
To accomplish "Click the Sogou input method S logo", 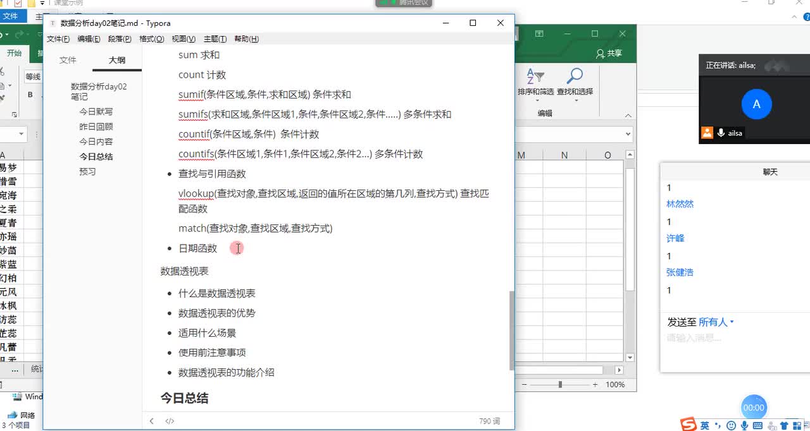I will (688, 425).
